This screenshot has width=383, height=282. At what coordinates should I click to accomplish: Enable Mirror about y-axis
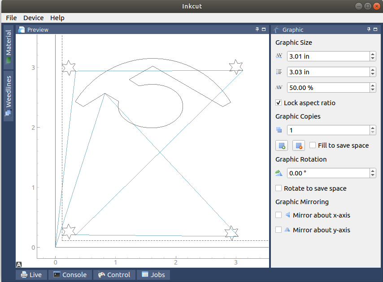click(279, 230)
